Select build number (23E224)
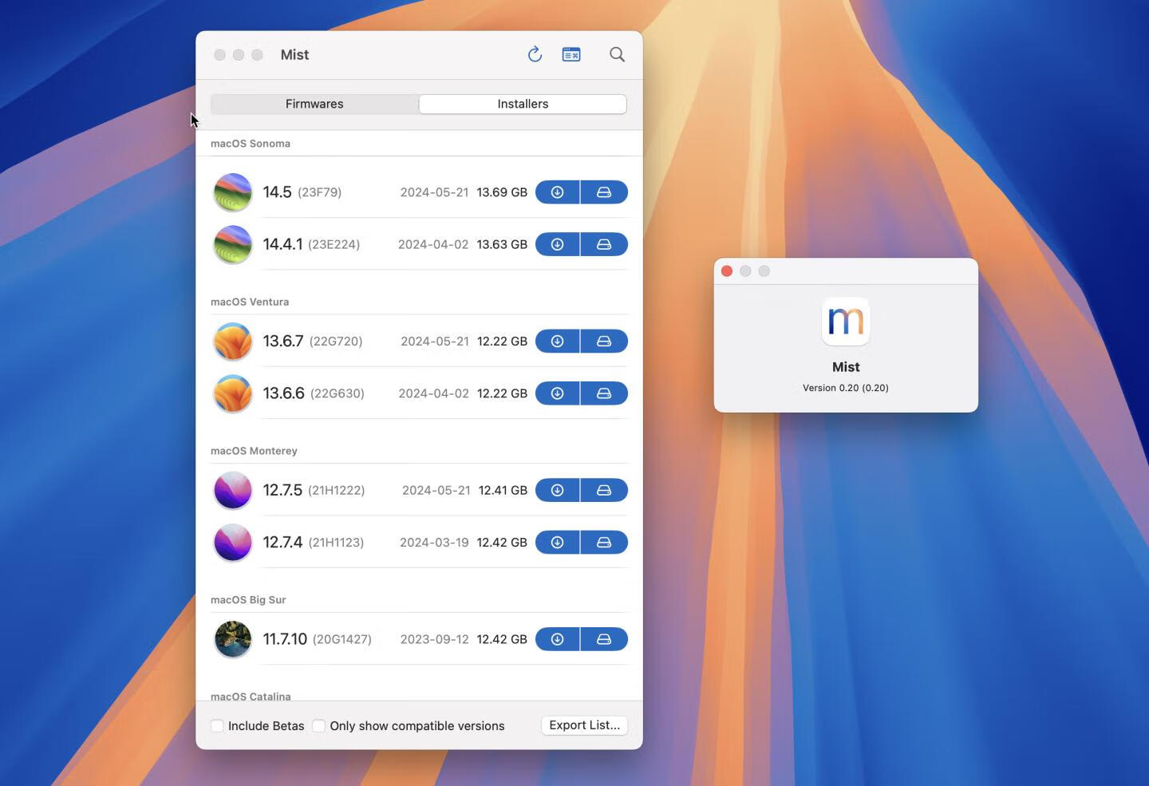 (x=334, y=244)
